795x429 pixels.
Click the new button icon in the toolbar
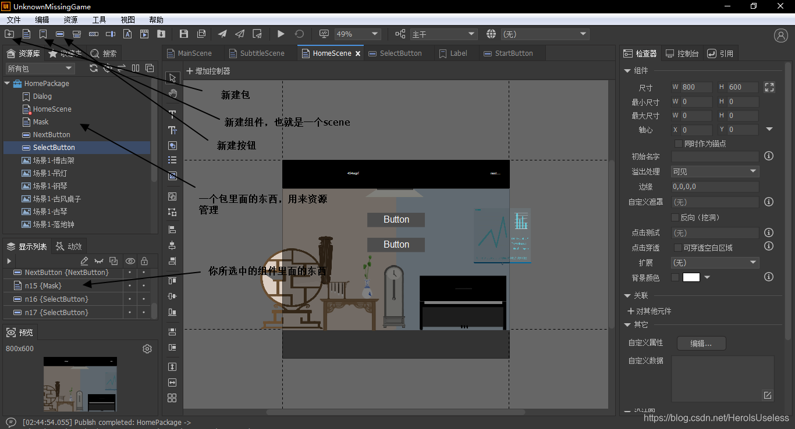pyautogui.click(x=60, y=34)
